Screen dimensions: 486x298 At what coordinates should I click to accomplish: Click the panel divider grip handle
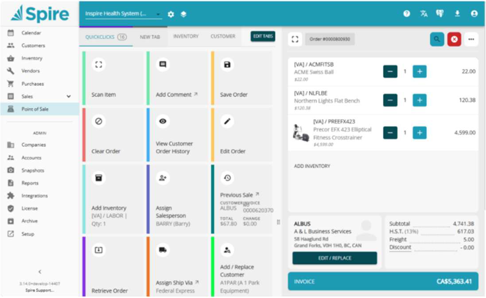(278, 222)
